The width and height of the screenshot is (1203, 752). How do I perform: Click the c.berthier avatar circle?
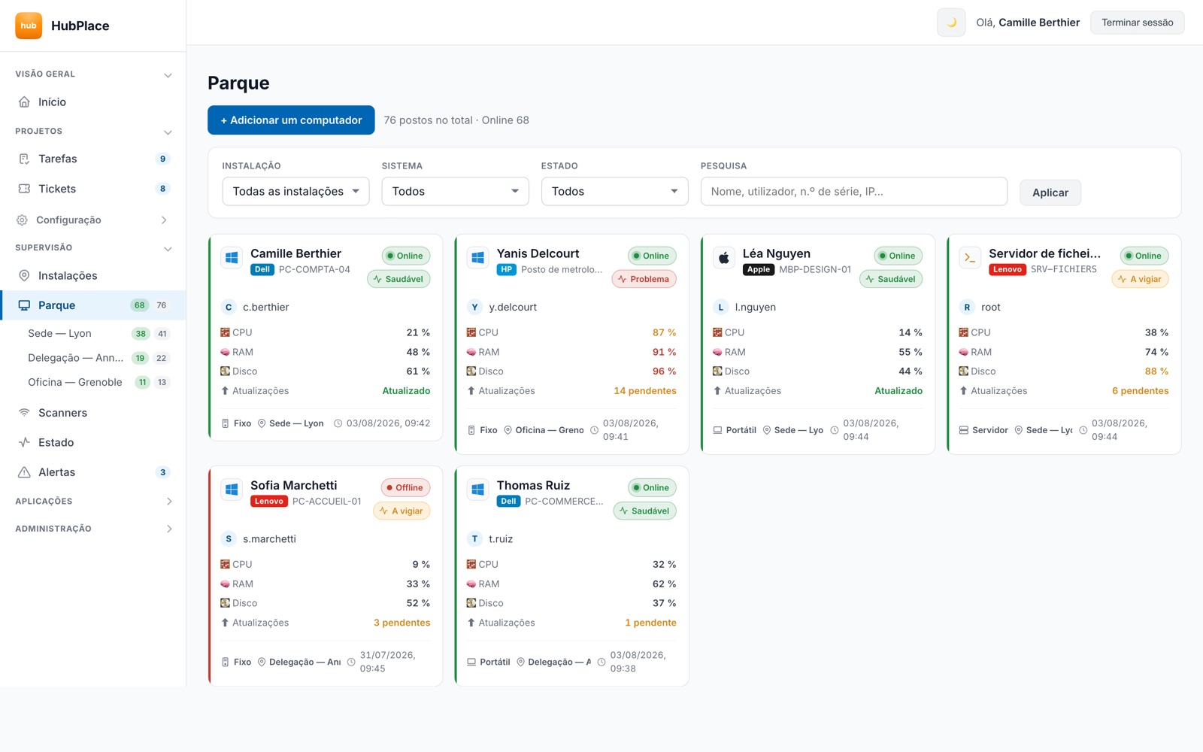click(229, 307)
